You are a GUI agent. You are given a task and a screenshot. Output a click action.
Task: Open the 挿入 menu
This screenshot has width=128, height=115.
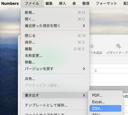62,4
